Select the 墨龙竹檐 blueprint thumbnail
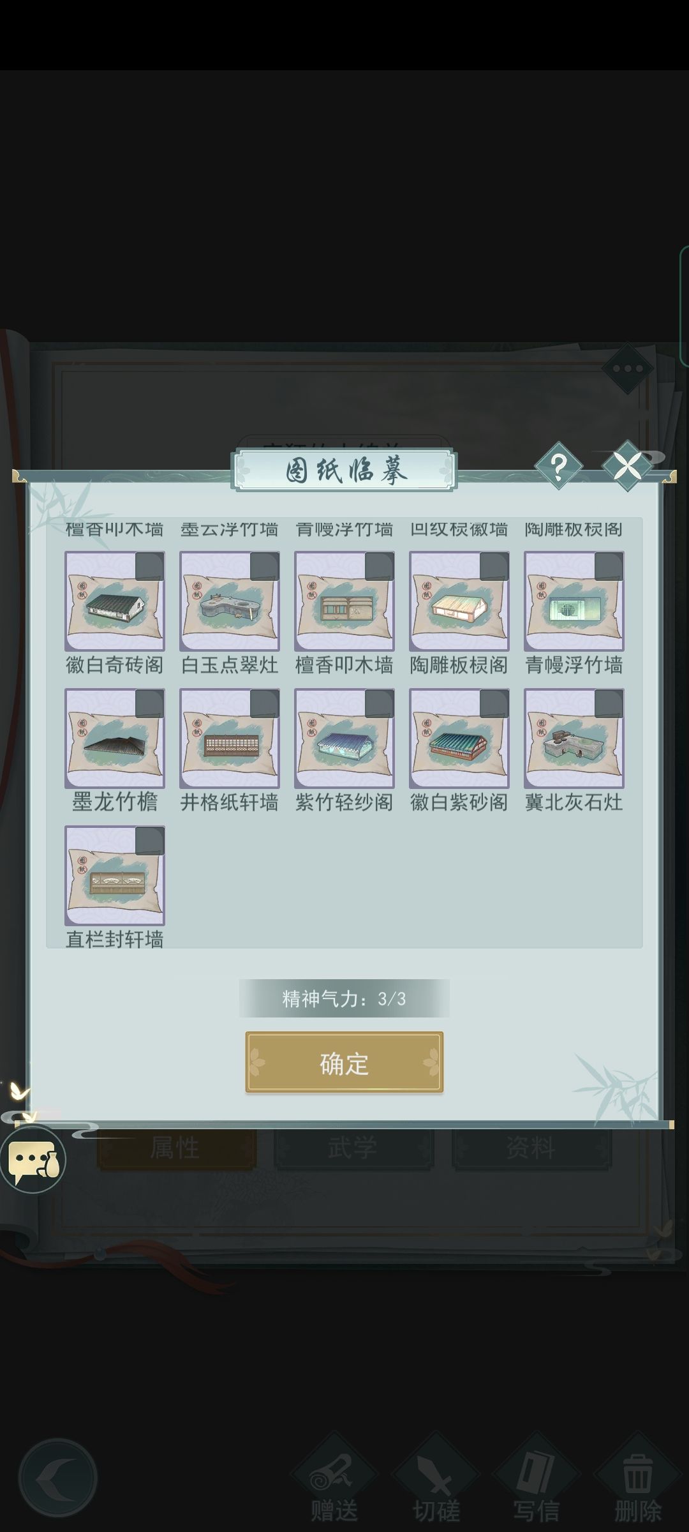Image resolution: width=689 pixels, height=1532 pixels. [x=115, y=739]
